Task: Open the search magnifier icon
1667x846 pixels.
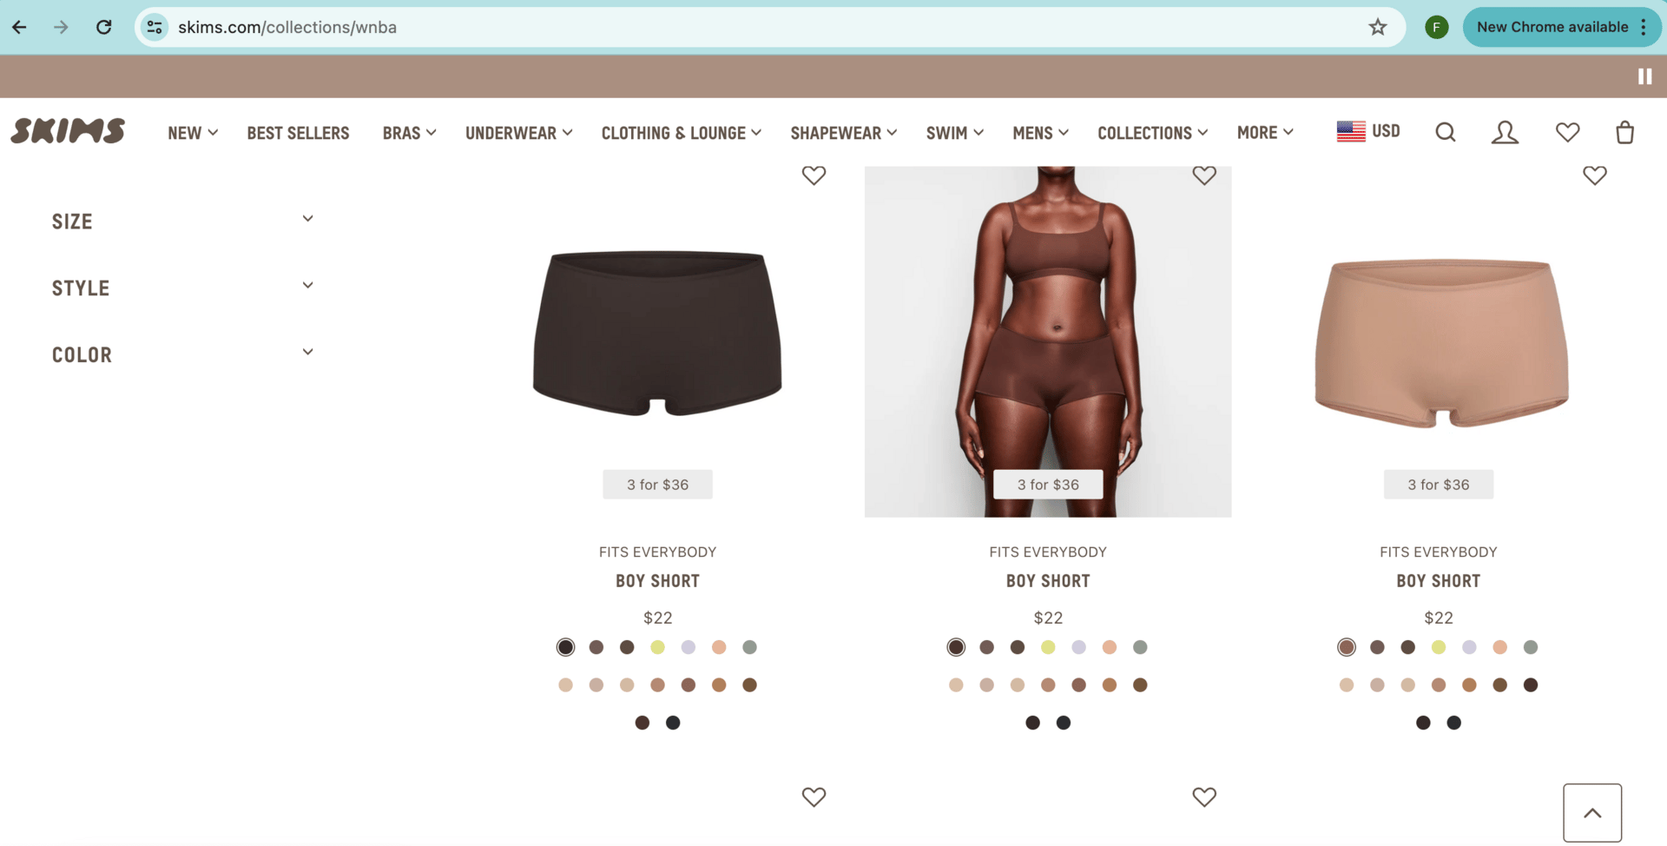Action: (1446, 132)
